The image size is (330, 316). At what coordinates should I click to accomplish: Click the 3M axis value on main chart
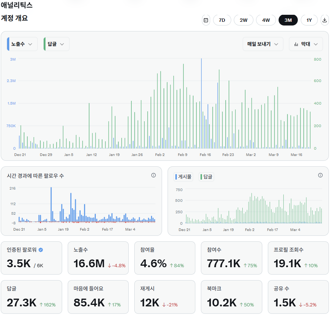tap(13, 59)
